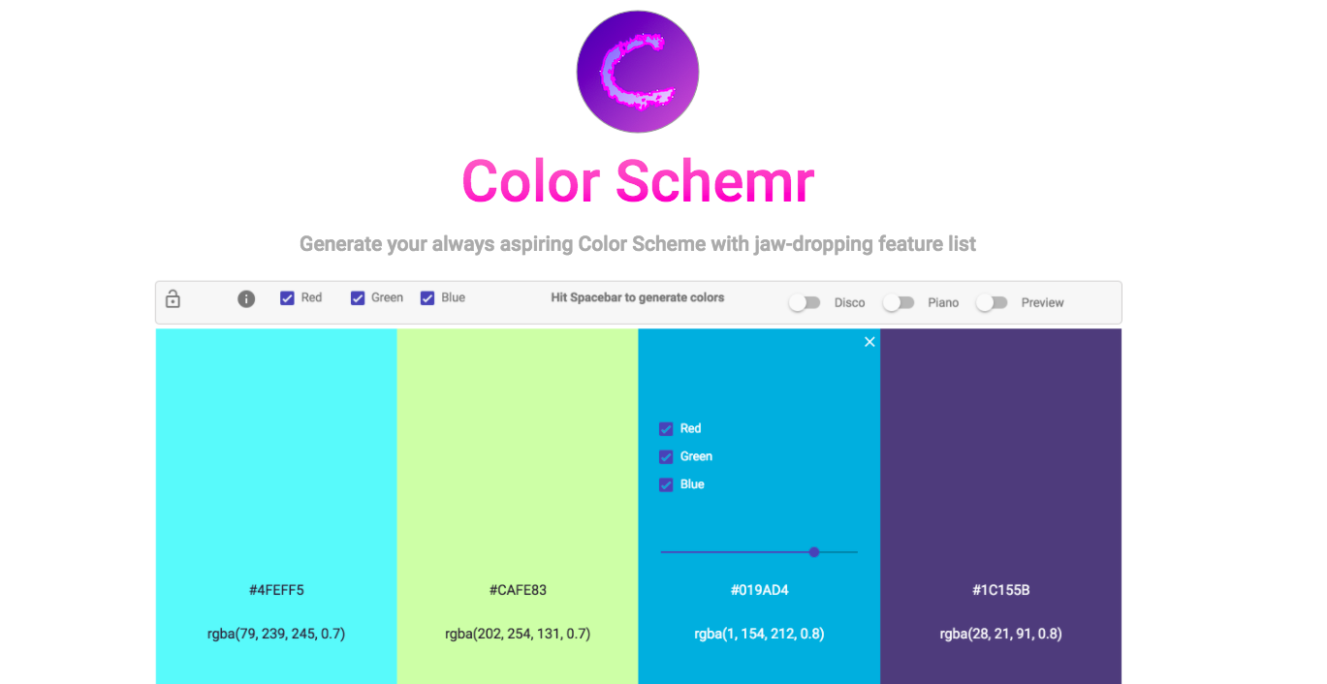Close the blue swatch options panel
The height and width of the screenshot is (684, 1327).
(869, 342)
